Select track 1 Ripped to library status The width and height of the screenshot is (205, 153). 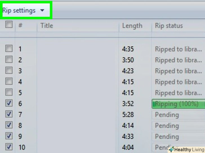[x=178, y=49]
